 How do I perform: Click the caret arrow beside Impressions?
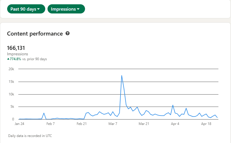click(x=78, y=9)
